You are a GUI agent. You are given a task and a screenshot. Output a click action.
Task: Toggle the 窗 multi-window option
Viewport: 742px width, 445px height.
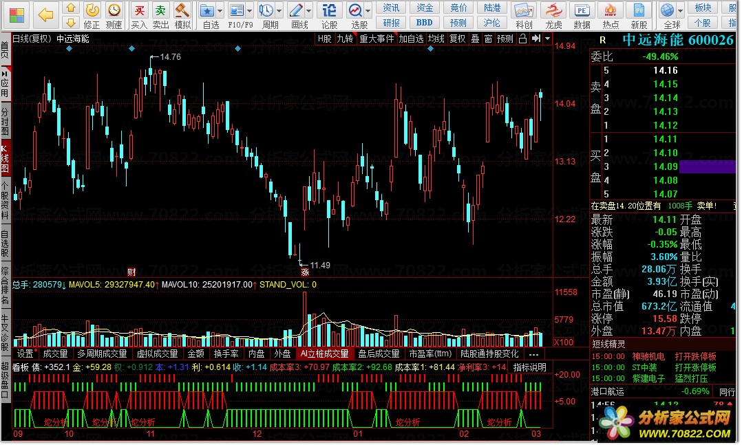tap(489, 39)
